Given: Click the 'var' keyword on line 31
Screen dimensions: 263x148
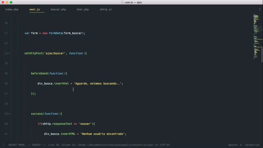Looking at the screenshot, I should (27, 33).
